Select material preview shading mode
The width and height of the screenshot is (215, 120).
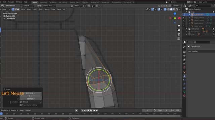(174, 9)
